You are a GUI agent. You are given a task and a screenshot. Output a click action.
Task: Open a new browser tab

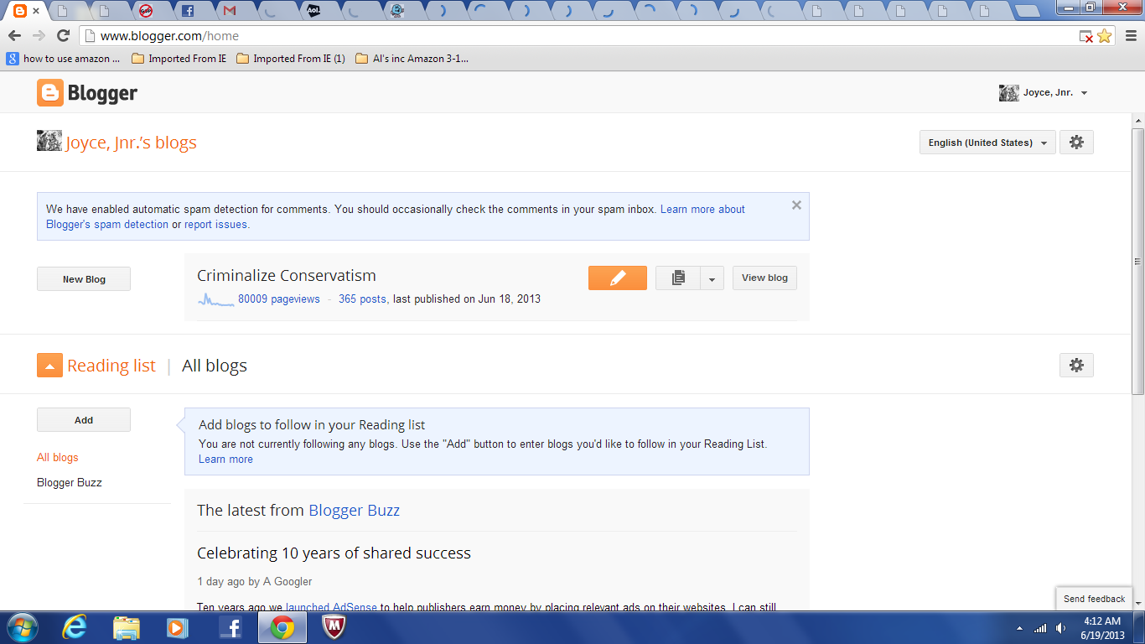click(x=1026, y=11)
